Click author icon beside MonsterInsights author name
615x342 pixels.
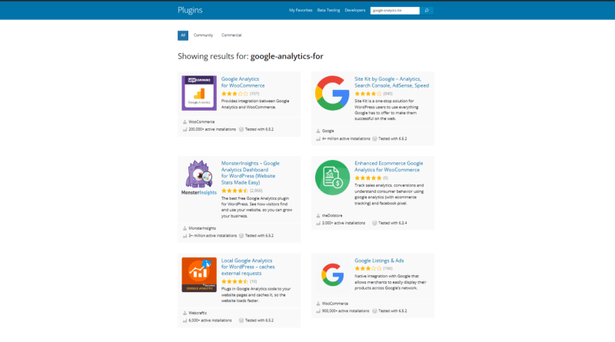pos(184,228)
